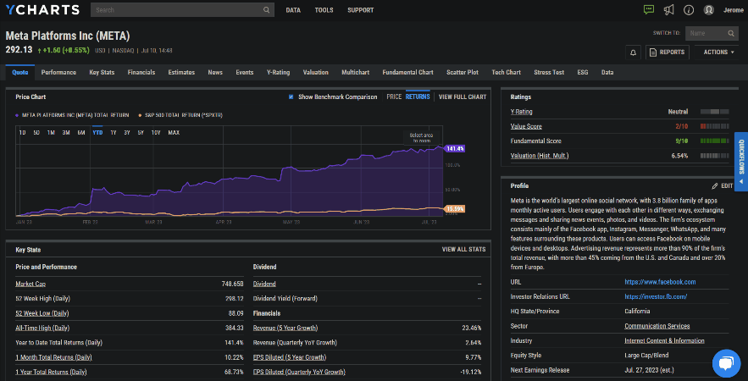Switch to the Financials tab
The width and height of the screenshot is (748, 381).
click(x=141, y=73)
